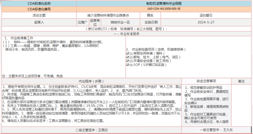The width and height of the screenshot is (253, 134).
Task: Toggle the 有限空间申请（清料）checkbox
Action: click(x=127, y=53)
